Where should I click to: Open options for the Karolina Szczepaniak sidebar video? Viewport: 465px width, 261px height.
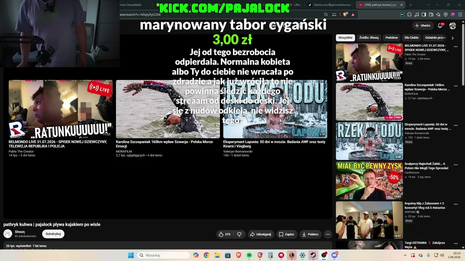point(456,86)
